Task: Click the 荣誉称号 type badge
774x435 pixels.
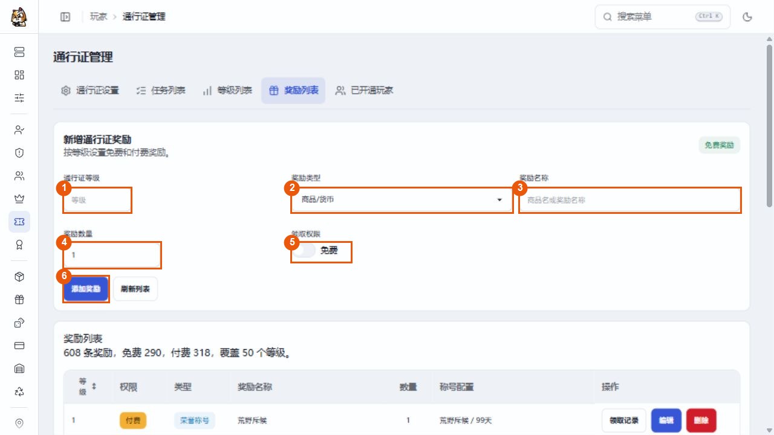Action: coord(194,420)
